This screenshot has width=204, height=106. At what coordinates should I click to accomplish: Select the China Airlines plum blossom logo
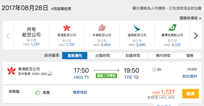pyautogui.click(x=102, y=28)
